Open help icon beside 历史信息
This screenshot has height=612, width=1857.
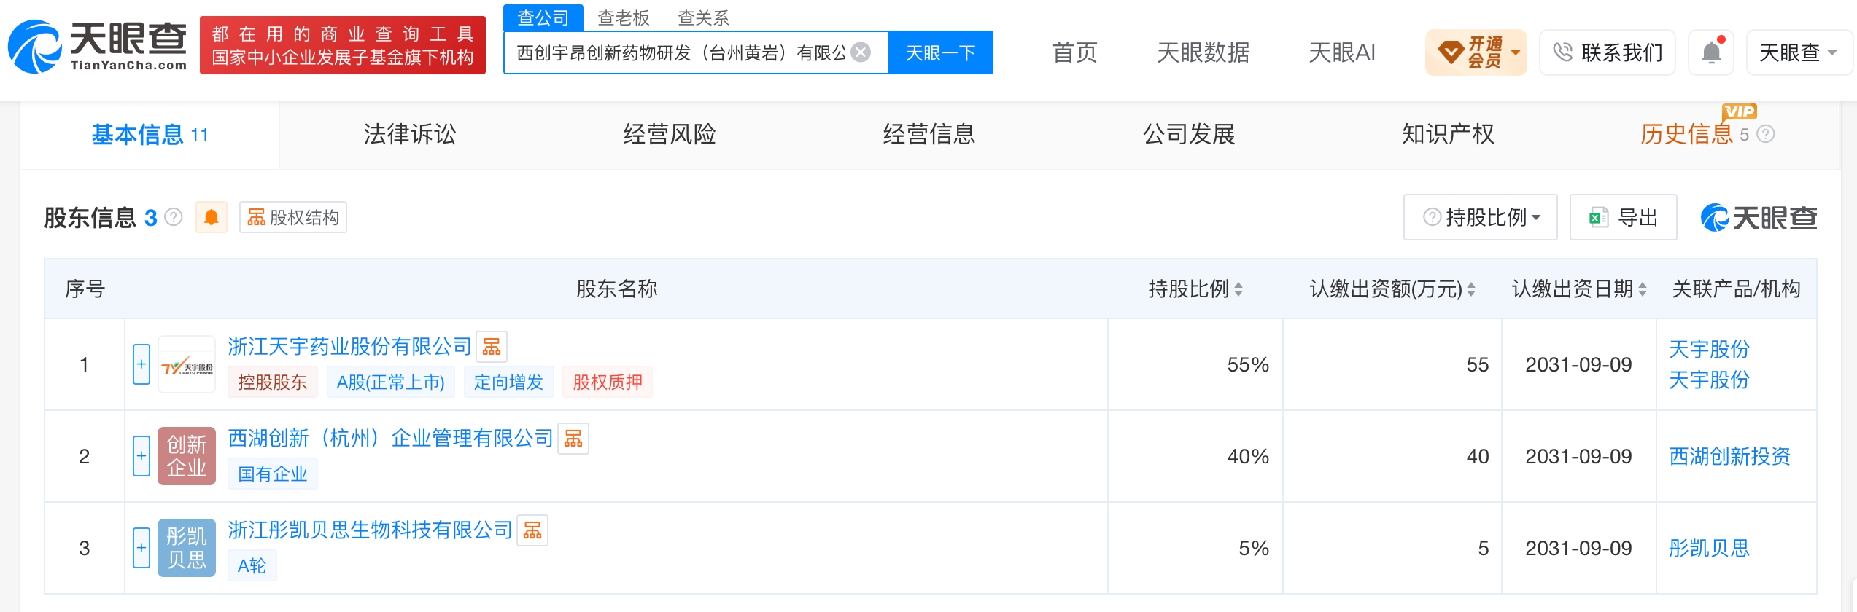point(1765,134)
